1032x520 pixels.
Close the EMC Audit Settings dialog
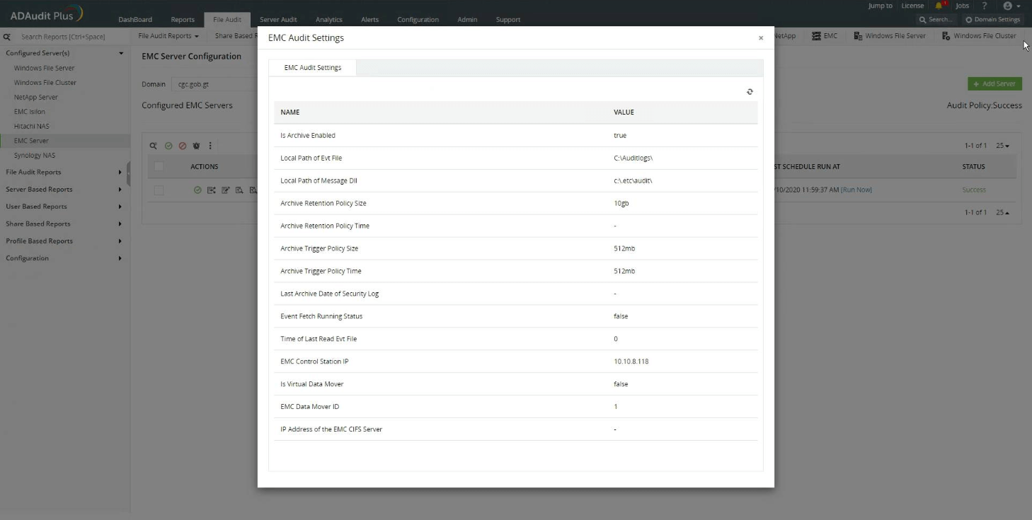pyautogui.click(x=761, y=38)
